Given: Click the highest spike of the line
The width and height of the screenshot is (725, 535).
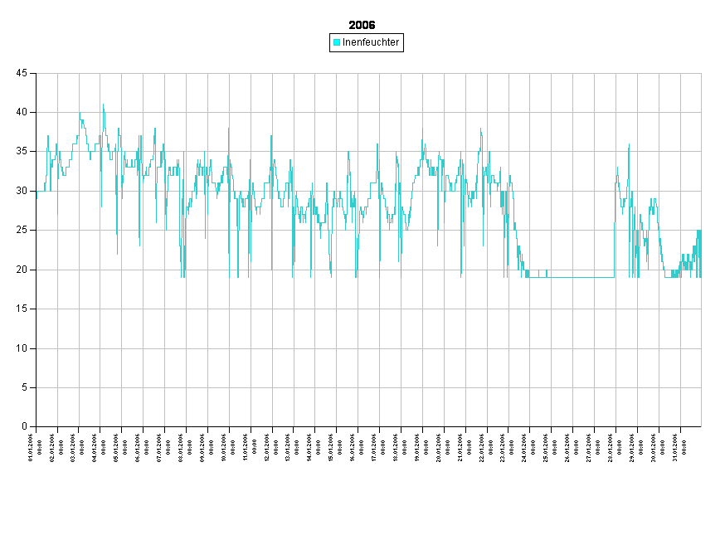Looking at the screenshot, I should tap(103, 105).
